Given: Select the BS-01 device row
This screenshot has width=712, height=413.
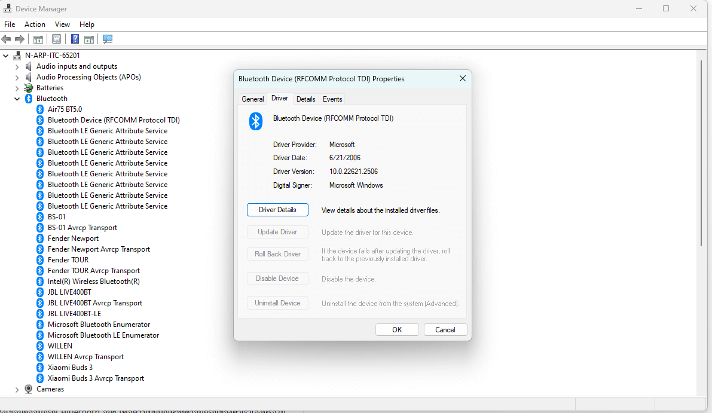Looking at the screenshot, I should 56,217.
